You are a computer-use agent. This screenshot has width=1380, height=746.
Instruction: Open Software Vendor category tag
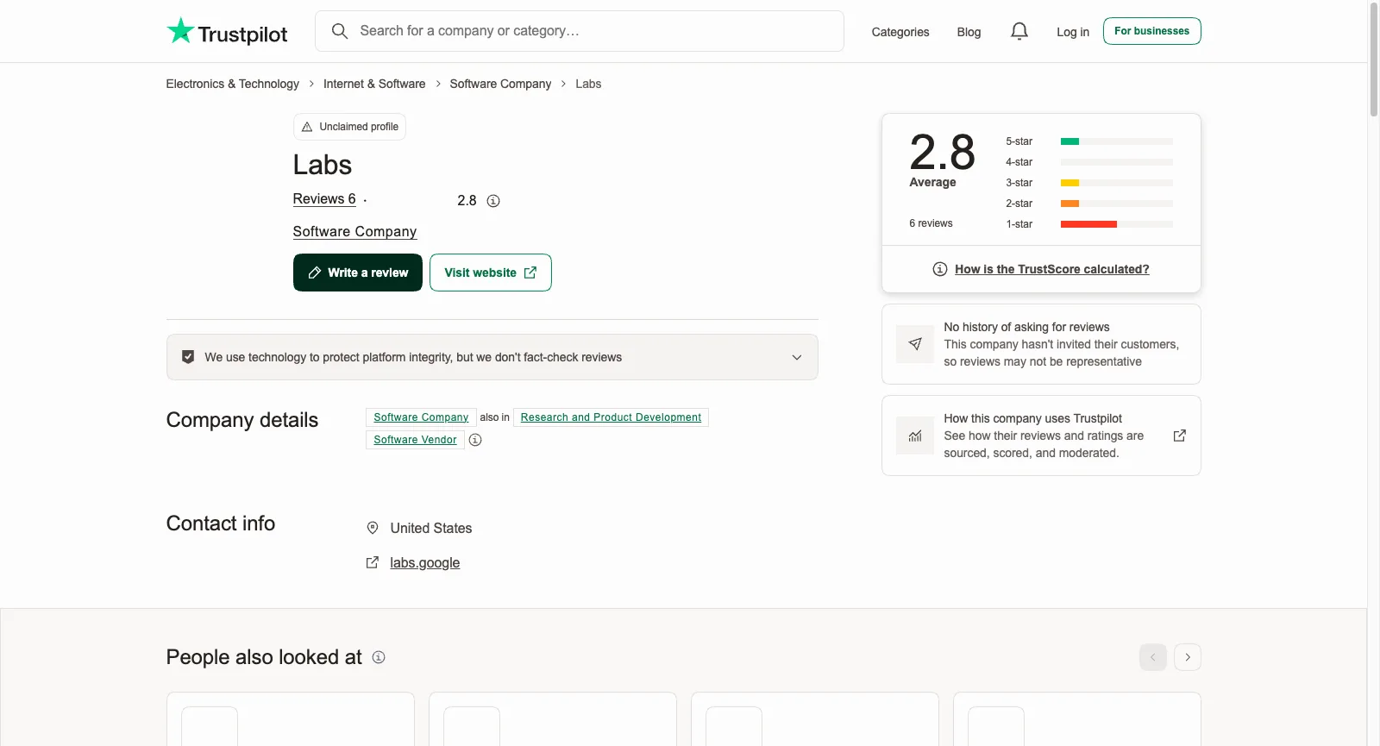tap(415, 440)
